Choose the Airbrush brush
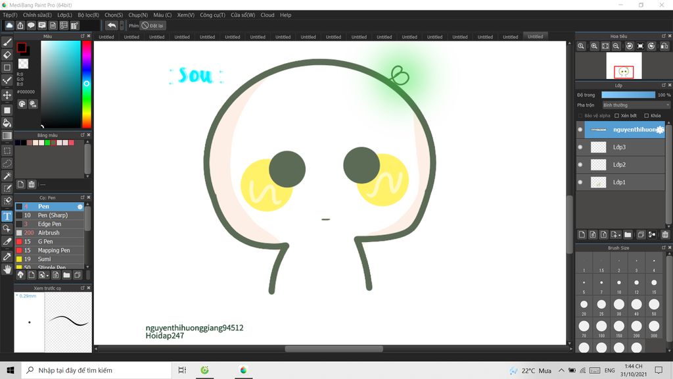This screenshot has width=673, height=379. tap(50, 233)
